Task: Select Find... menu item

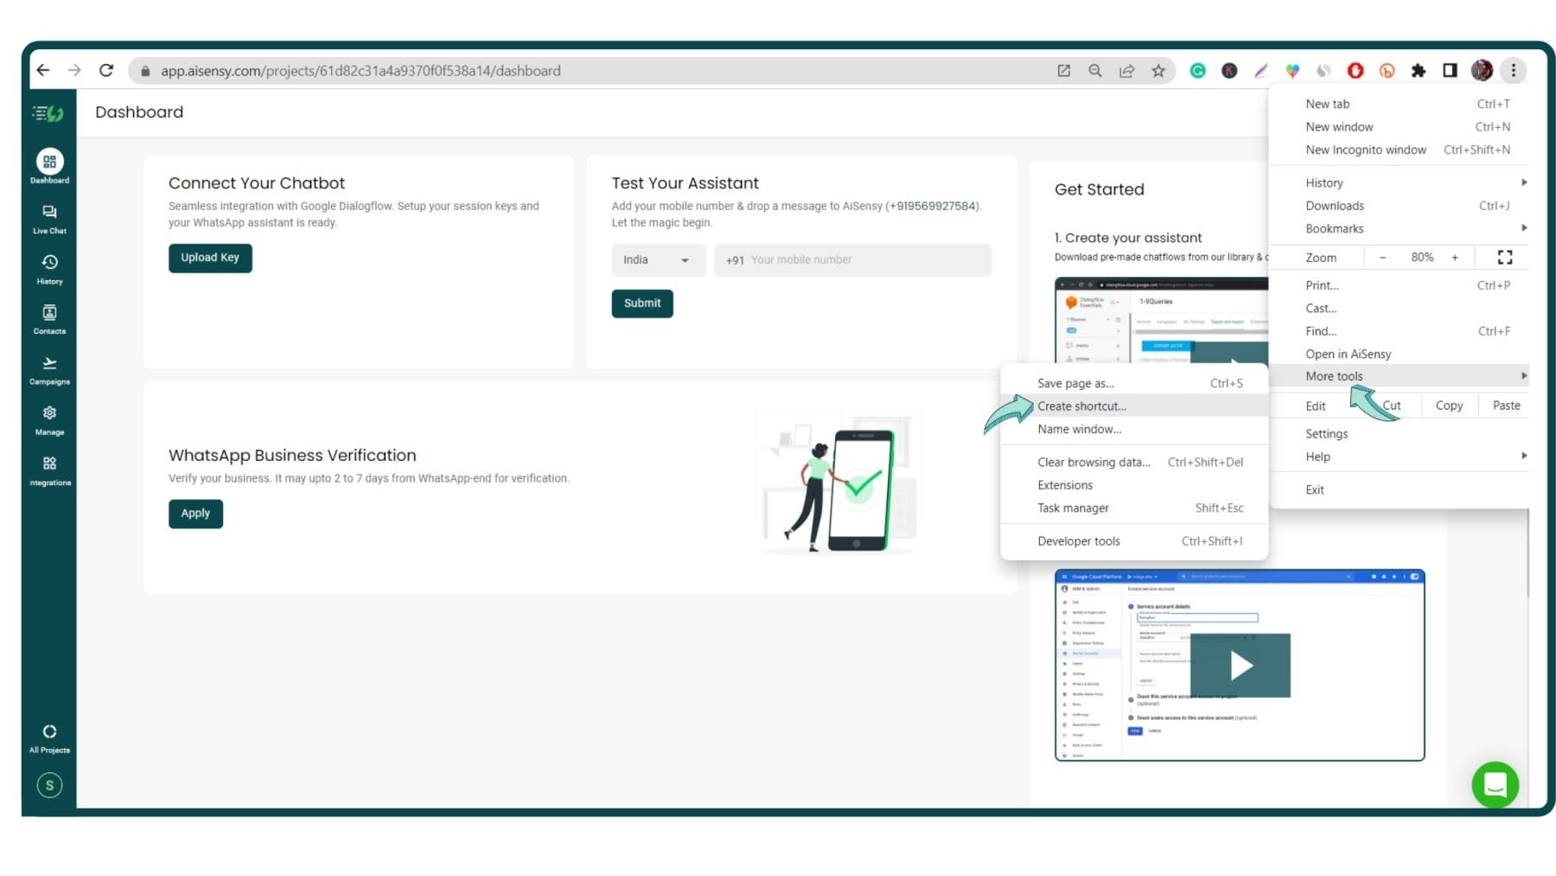Action: coord(1399,331)
